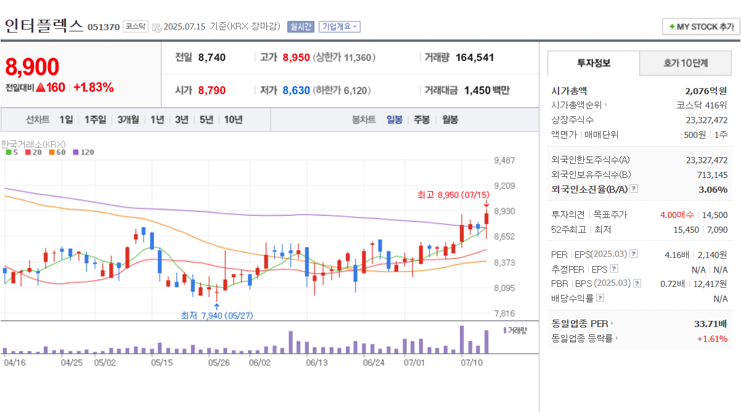This screenshot has height=412, width=741.
Task: Select 3개월 line chart period
Action: coord(128,119)
